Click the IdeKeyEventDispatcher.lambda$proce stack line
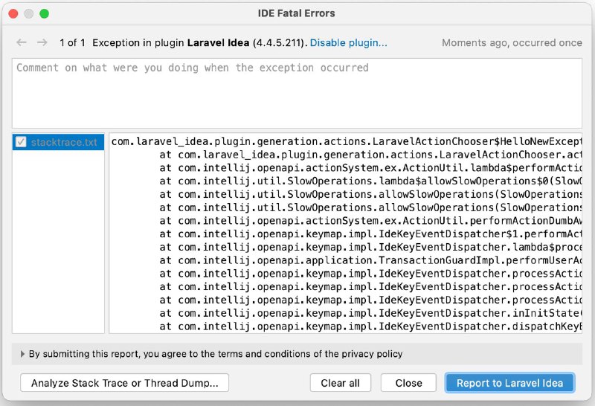Screen dimensions: 595x406 (370, 247)
